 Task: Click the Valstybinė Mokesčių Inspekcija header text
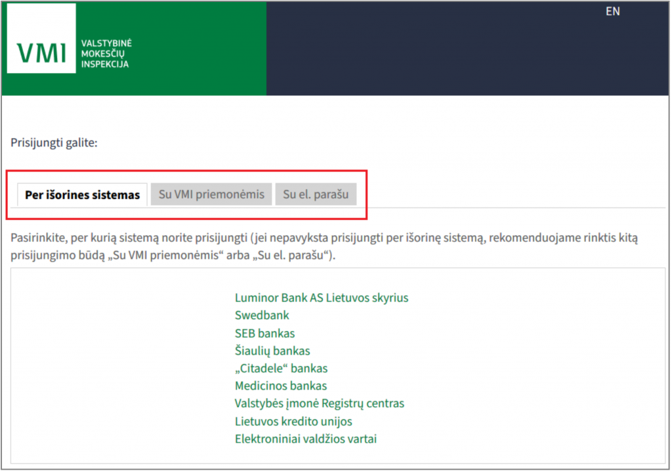click(x=105, y=54)
